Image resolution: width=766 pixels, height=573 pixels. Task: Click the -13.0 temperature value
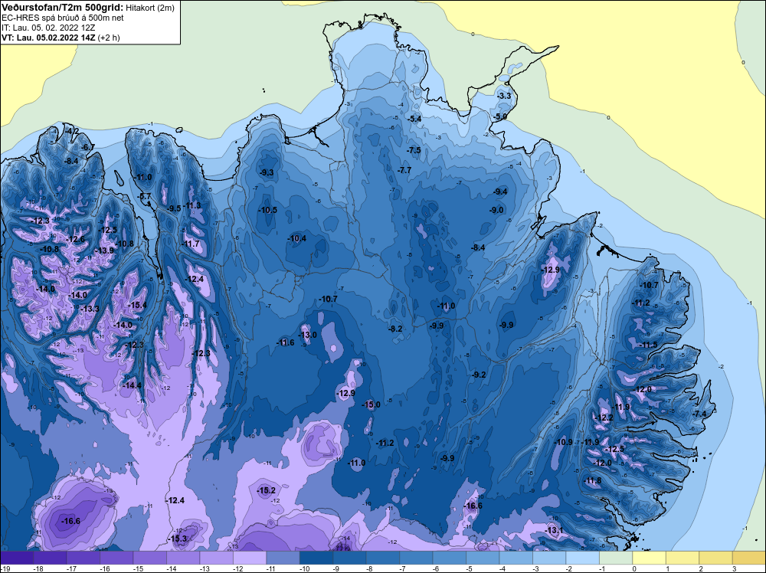(x=307, y=335)
